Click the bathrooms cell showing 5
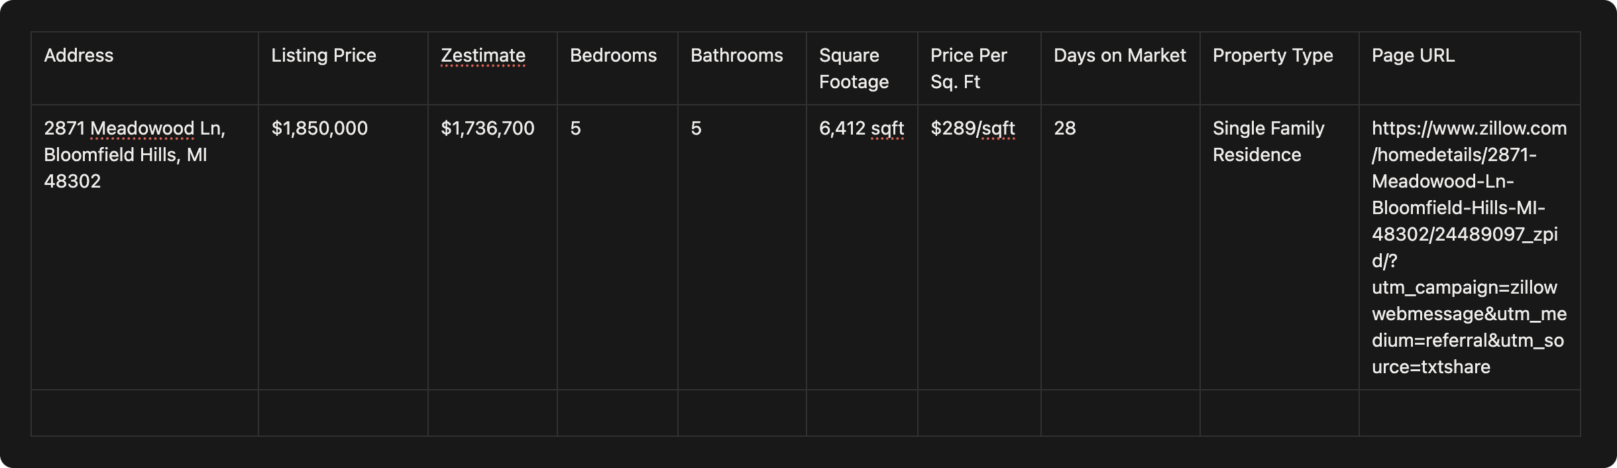Screen dimensions: 1617x468 (x=696, y=129)
